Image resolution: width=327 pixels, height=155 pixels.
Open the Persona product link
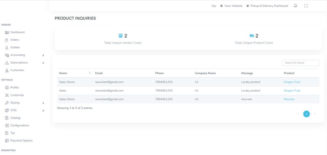[289, 99]
